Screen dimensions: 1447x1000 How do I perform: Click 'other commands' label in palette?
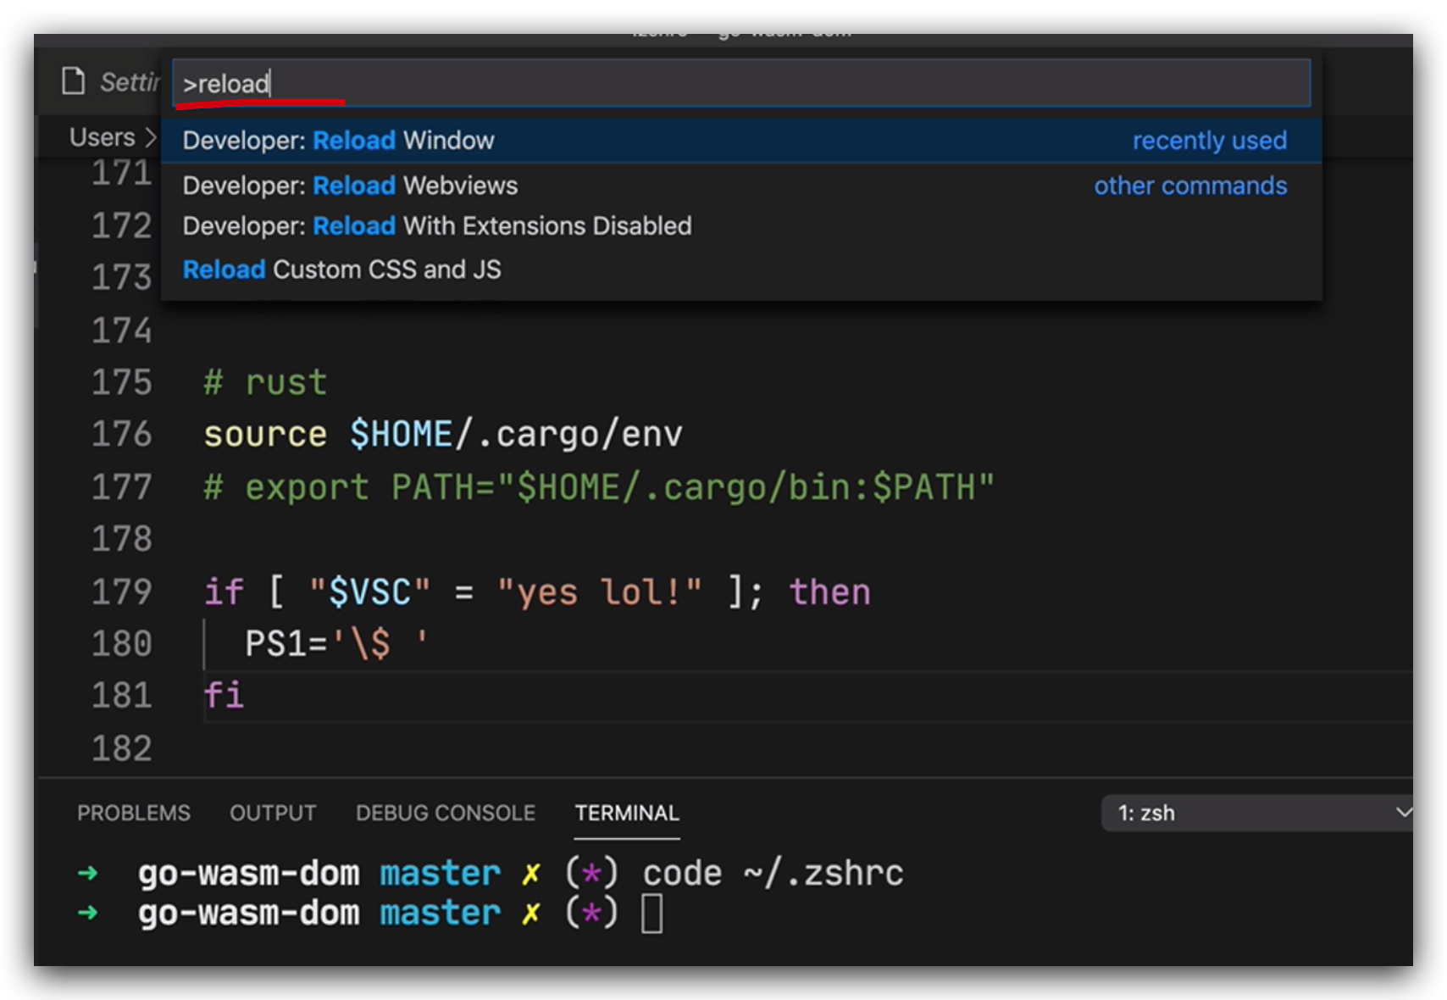pos(1190,186)
